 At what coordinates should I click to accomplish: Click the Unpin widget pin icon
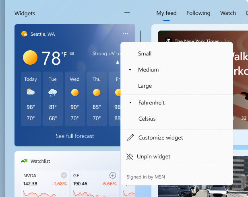[x=130, y=157]
